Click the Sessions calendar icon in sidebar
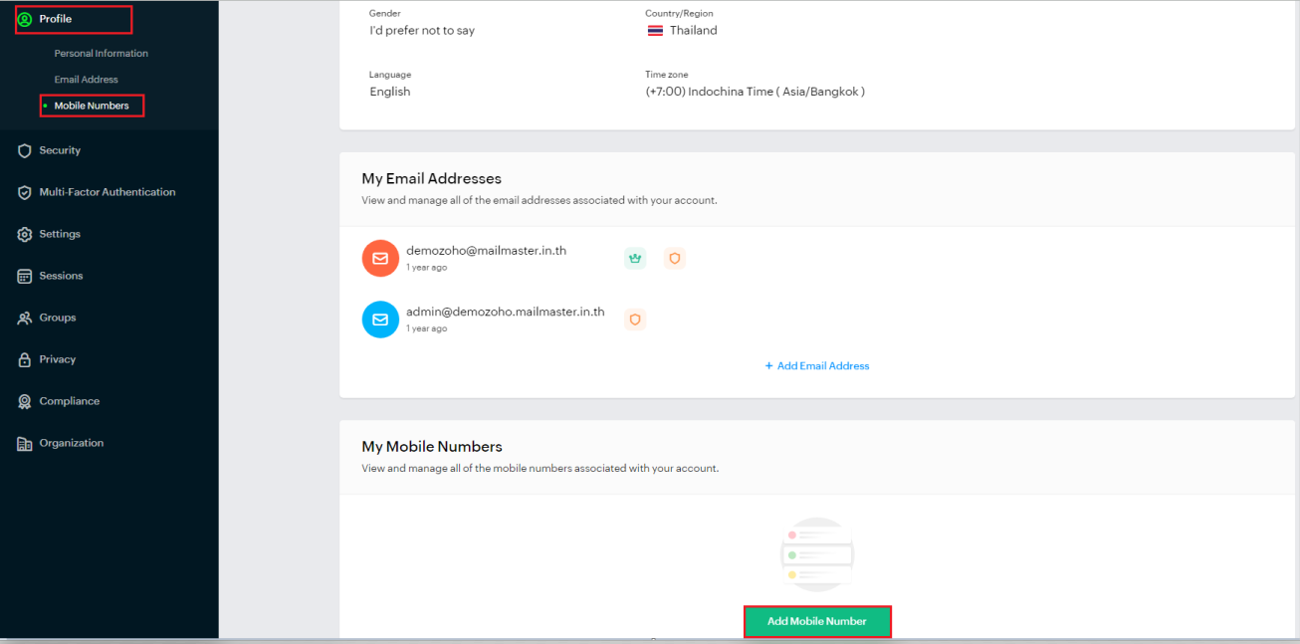 tap(25, 276)
